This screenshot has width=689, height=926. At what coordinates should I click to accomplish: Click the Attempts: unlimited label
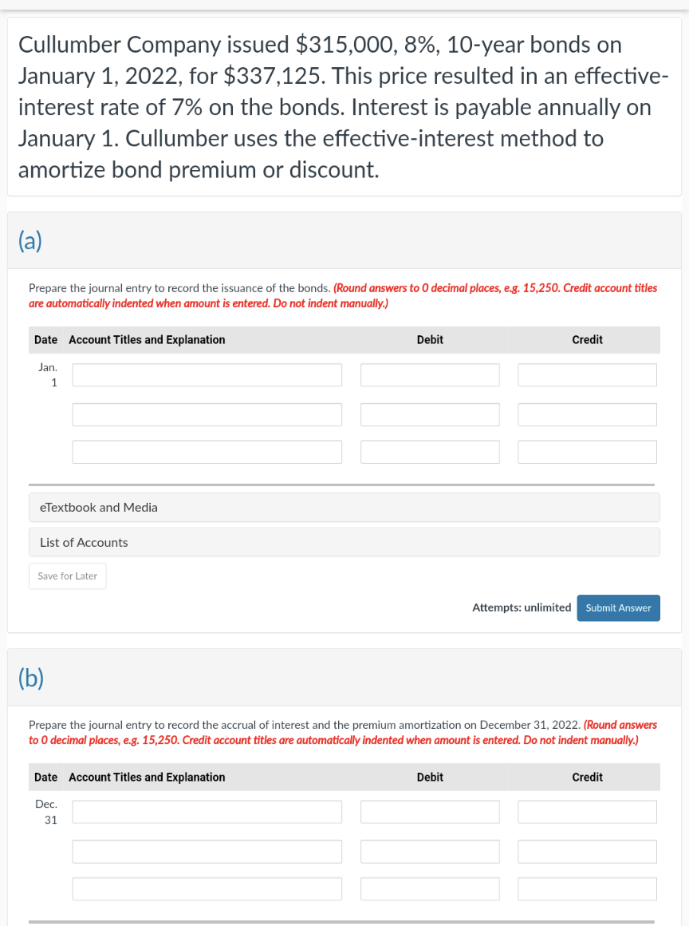[522, 607]
